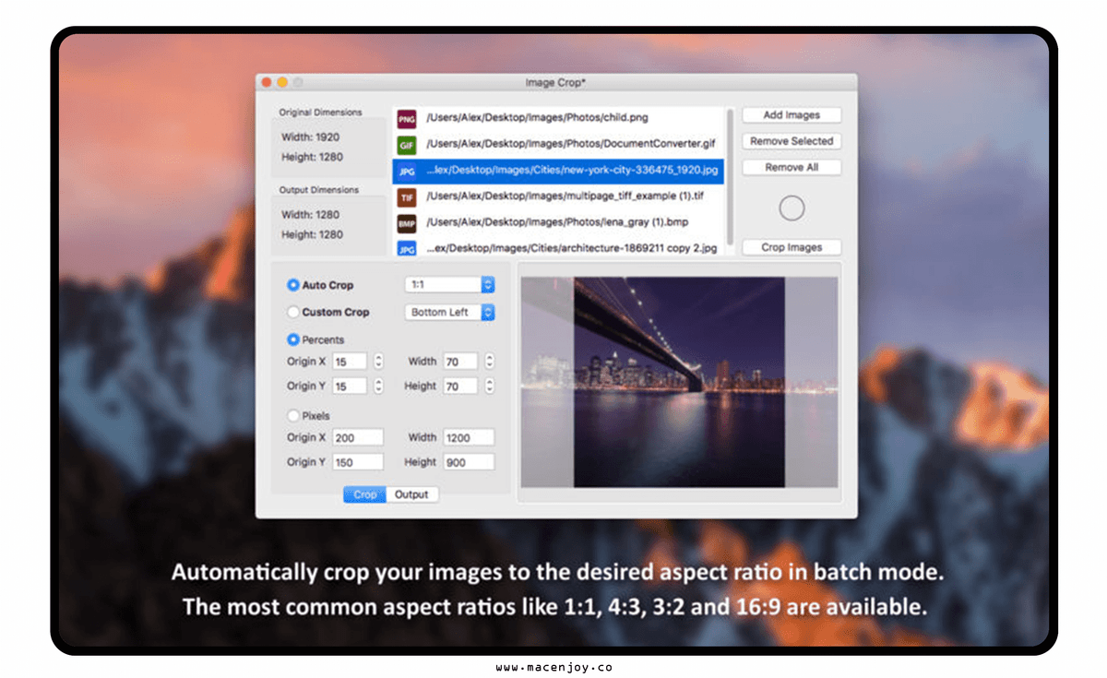This screenshot has height=678, width=1107.
Task: Switch to the Crop tab
Action: click(365, 494)
